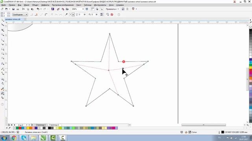Select the Pick tool in the toolbox

2,20
